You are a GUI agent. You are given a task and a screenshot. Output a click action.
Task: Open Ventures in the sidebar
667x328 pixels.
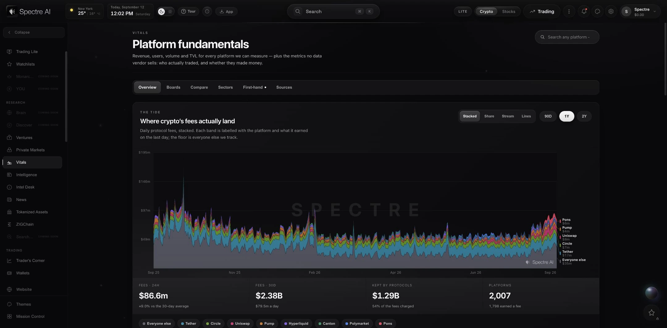pos(32,137)
